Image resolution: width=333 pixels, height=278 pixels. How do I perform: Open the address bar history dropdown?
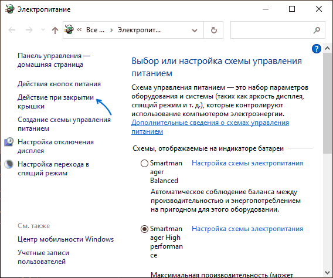click(195, 30)
